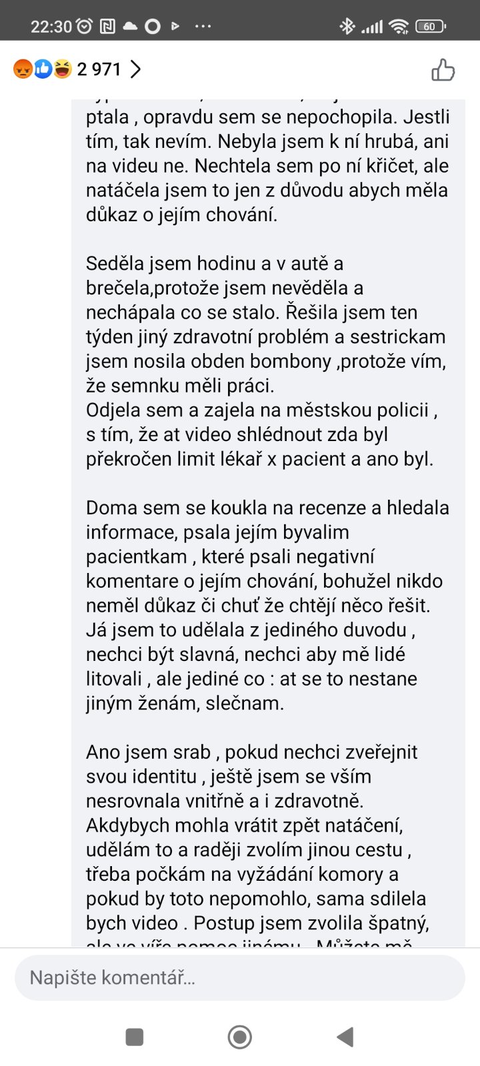
Task: Focus the 'Napište komentář…' comment field
Action: [240, 977]
